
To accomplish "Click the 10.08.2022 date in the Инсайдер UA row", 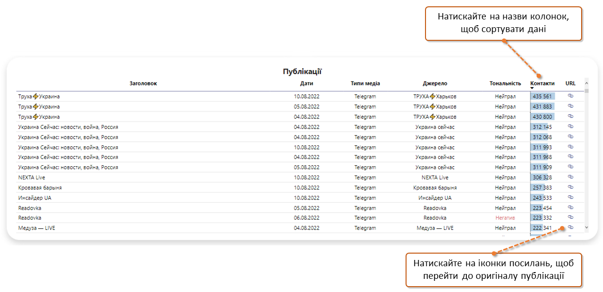I will (x=306, y=198).
